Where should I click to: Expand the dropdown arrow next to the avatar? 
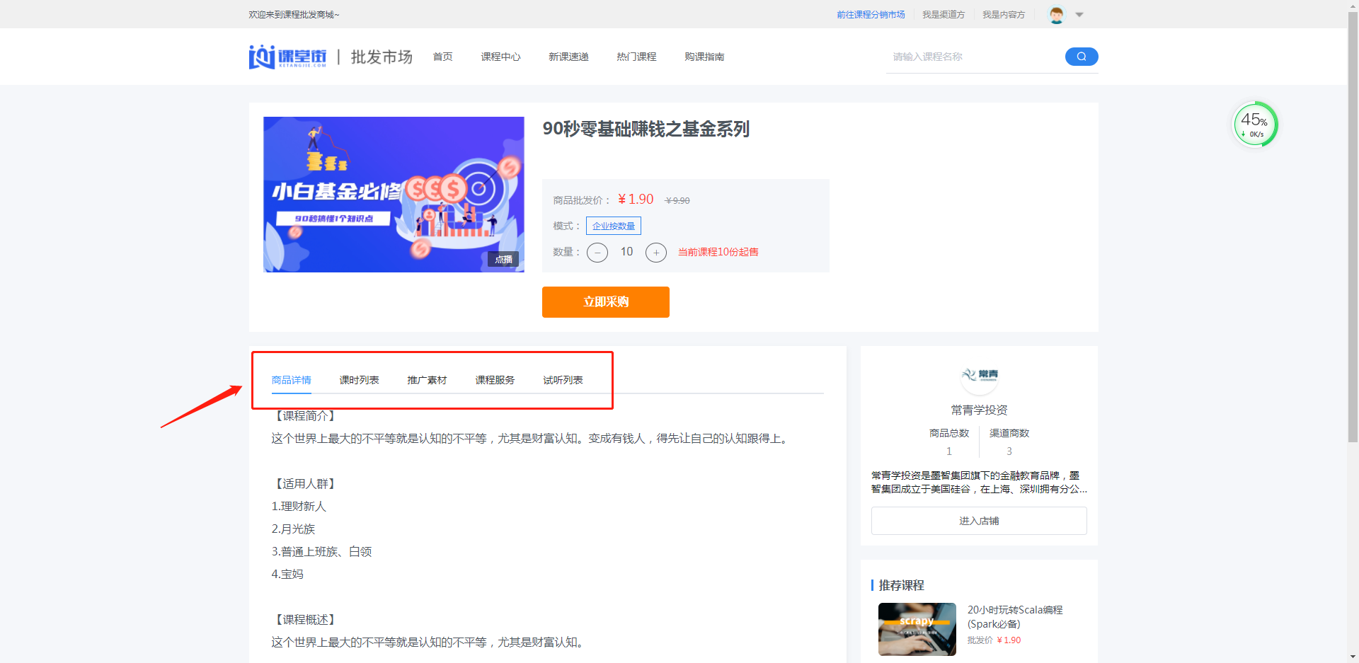(1078, 14)
